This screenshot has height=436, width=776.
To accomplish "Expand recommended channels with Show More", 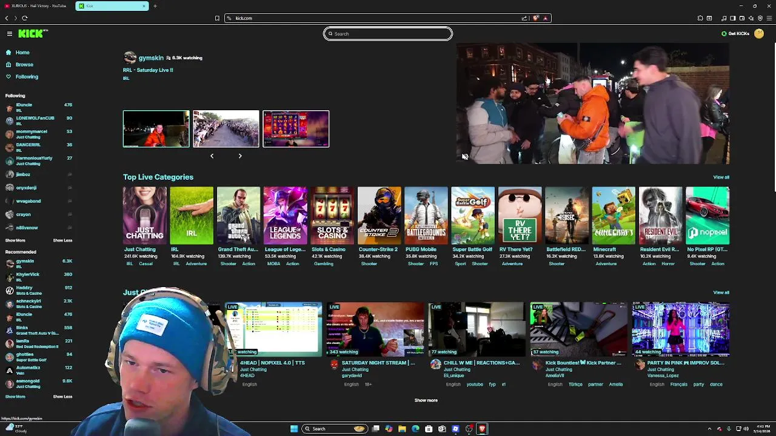I will (x=15, y=397).
